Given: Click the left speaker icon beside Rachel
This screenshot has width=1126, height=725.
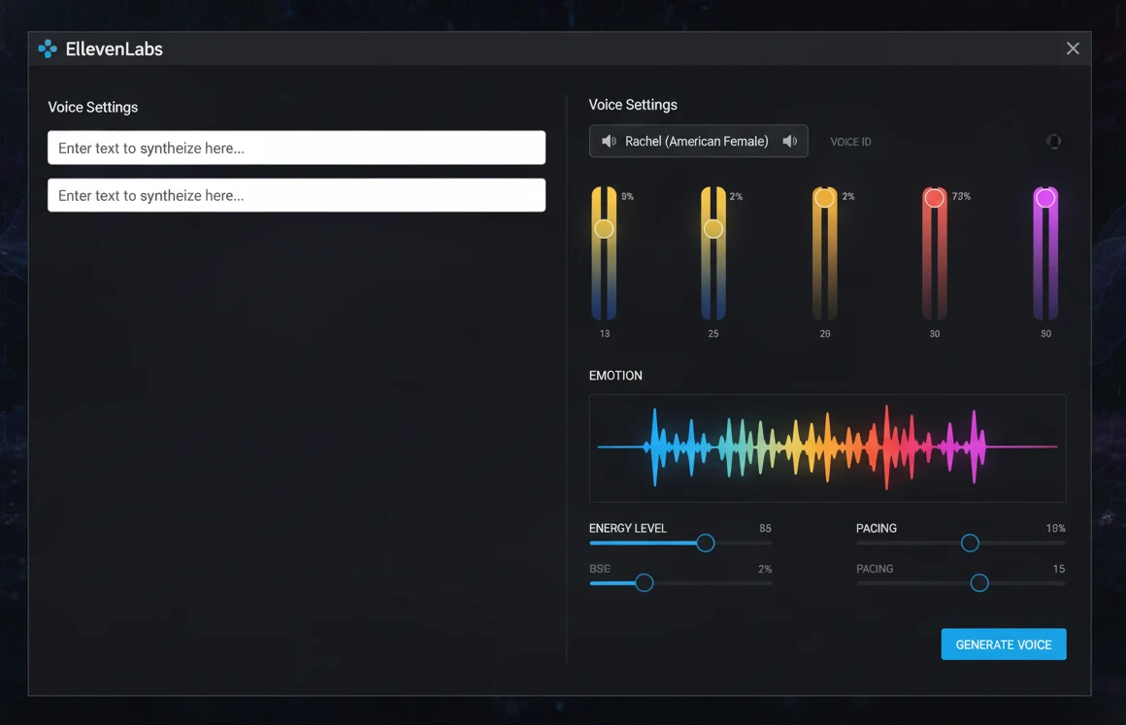Looking at the screenshot, I should click(x=609, y=141).
